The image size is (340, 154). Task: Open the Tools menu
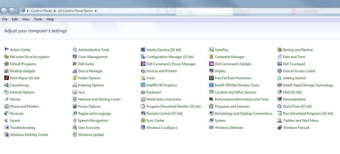[38, 19]
